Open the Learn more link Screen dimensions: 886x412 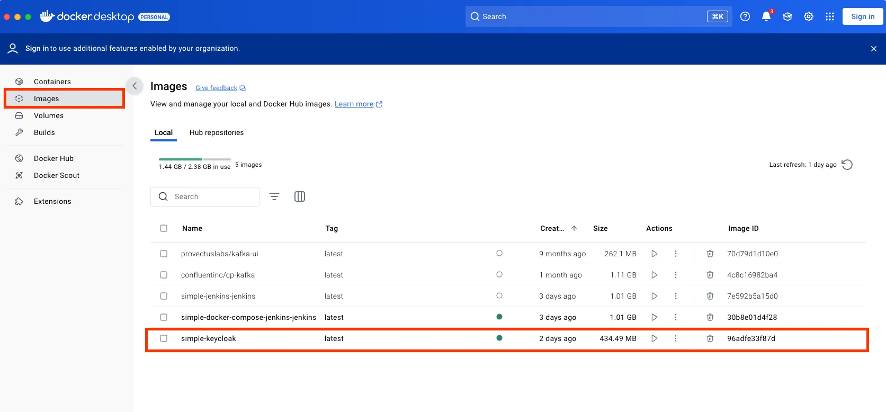[358, 104]
